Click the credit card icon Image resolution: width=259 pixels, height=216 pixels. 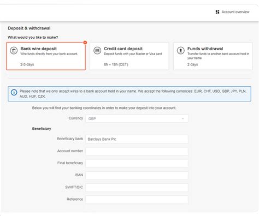[x=97, y=51]
